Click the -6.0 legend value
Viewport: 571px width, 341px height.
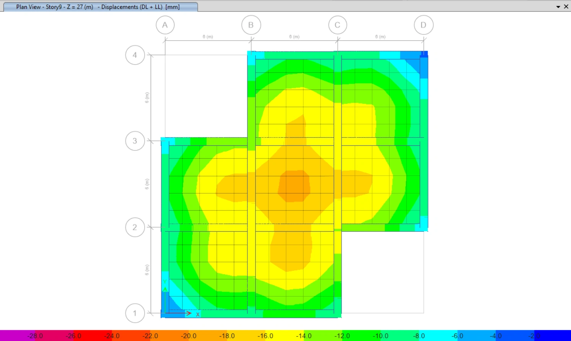pos(457,336)
